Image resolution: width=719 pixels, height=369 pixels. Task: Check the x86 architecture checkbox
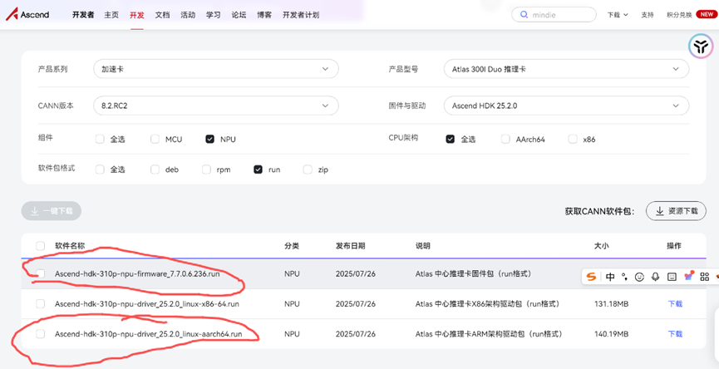coord(572,139)
